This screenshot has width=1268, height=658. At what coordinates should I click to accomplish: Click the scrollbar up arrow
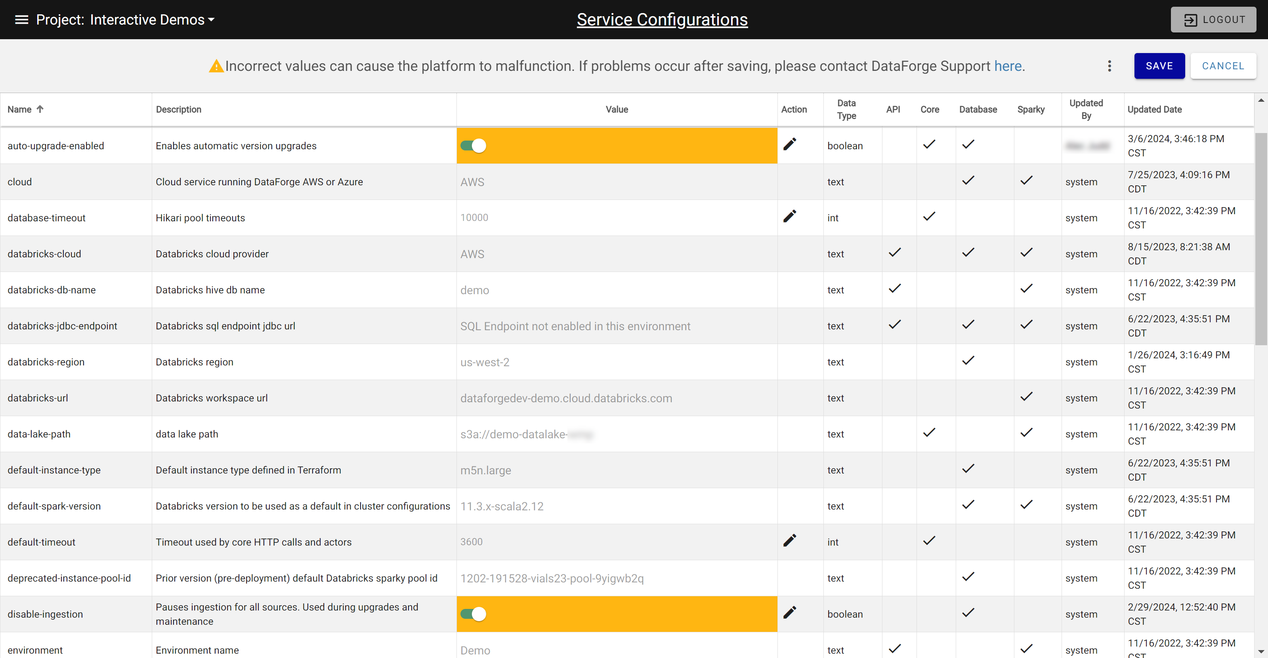point(1261,100)
